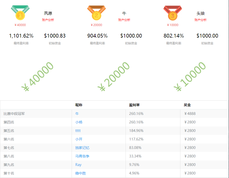Click the 第七名 row label
229x178 pixels.
click(x=9, y=148)
